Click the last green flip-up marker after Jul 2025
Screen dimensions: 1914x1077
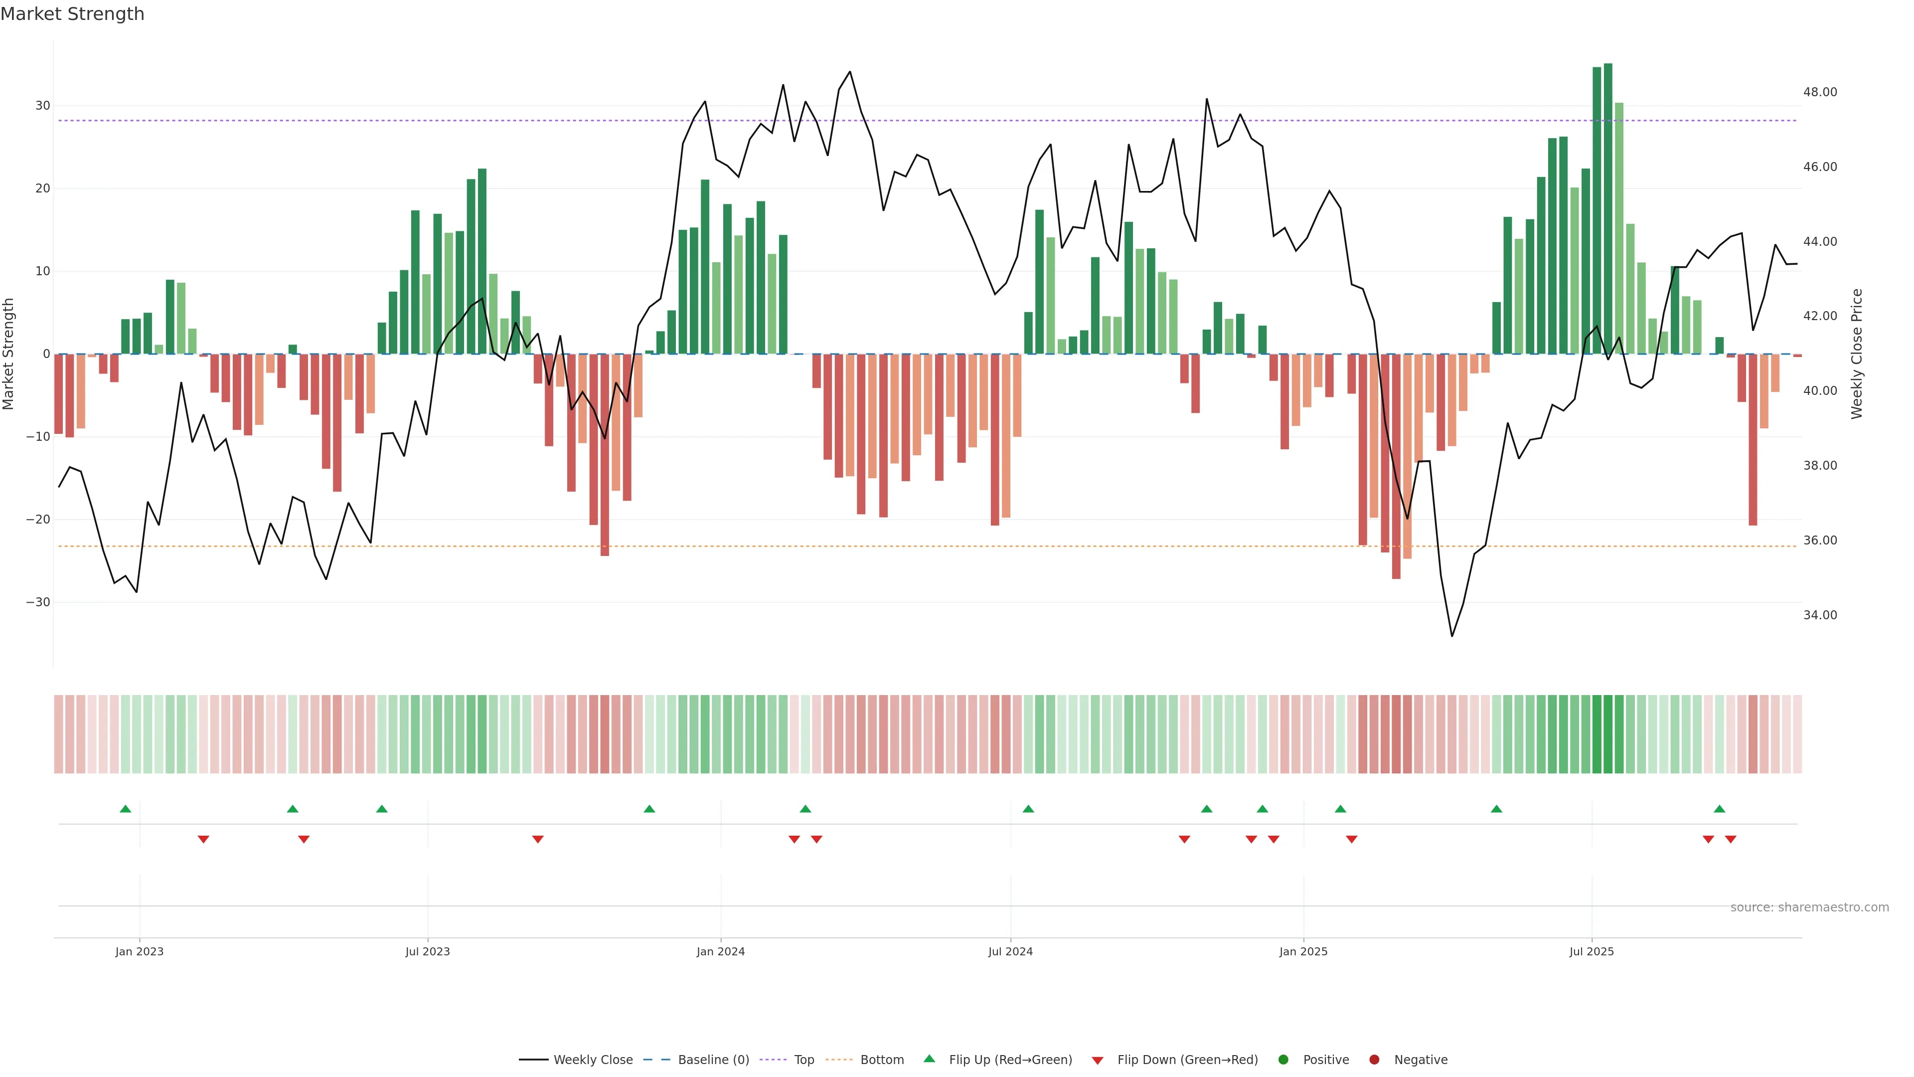(1719, 809)
